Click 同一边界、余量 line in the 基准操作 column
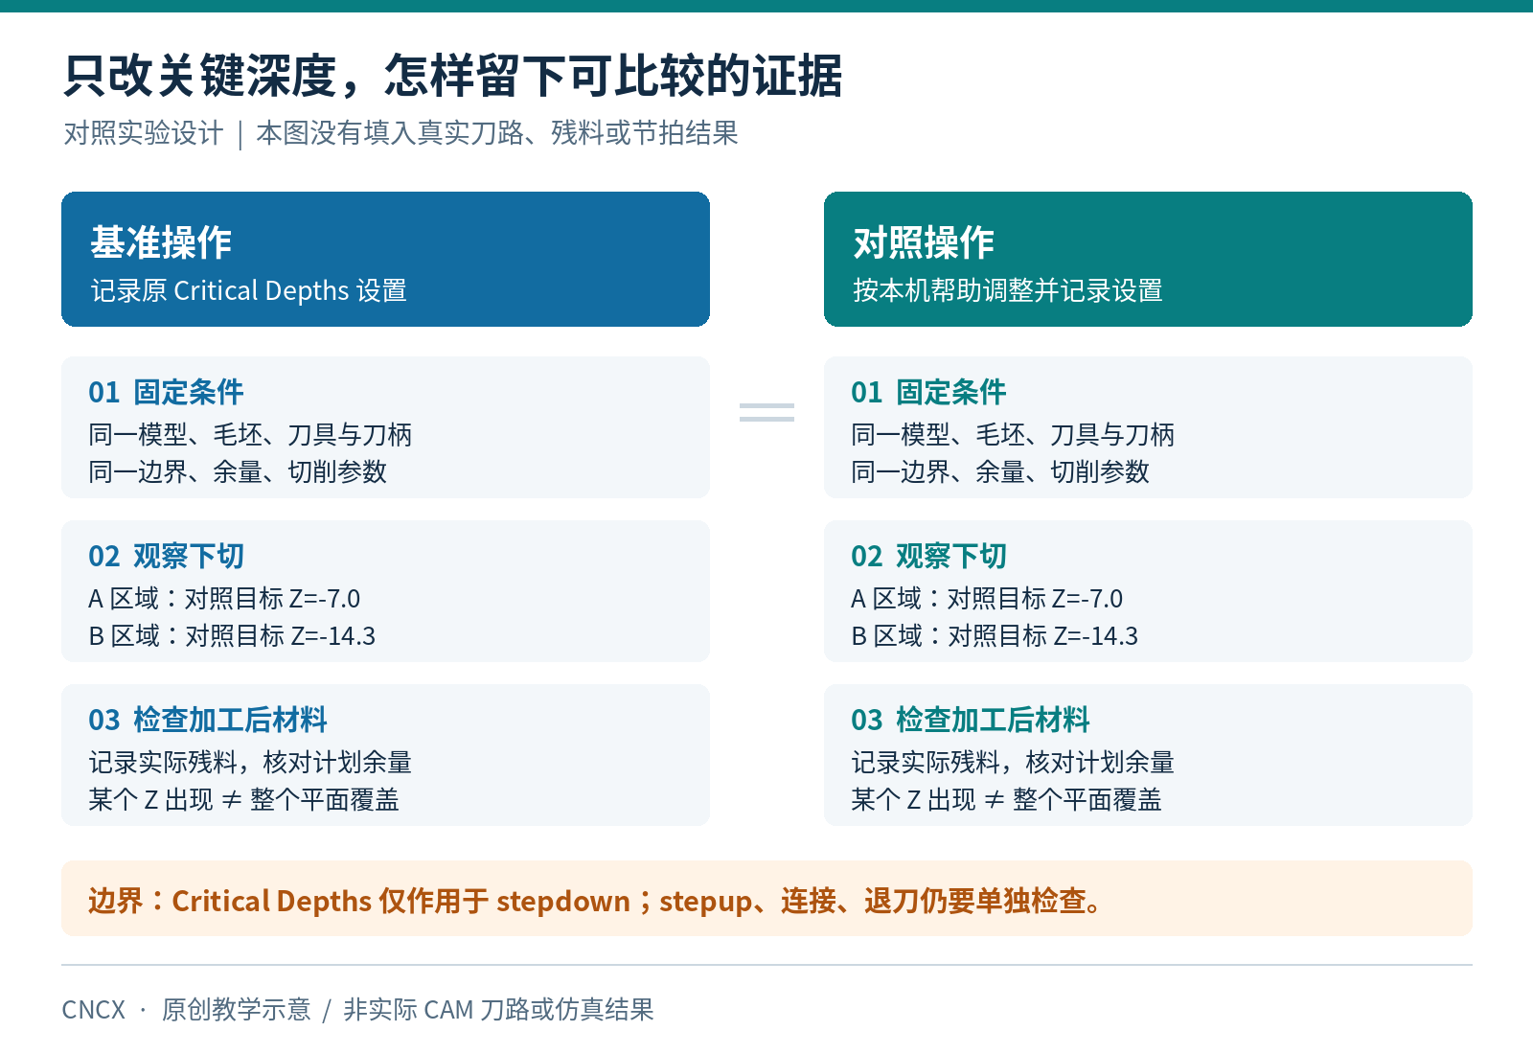Image resolution: width=1533 pixels, height=1054 pixels. [x=238, y=471]
